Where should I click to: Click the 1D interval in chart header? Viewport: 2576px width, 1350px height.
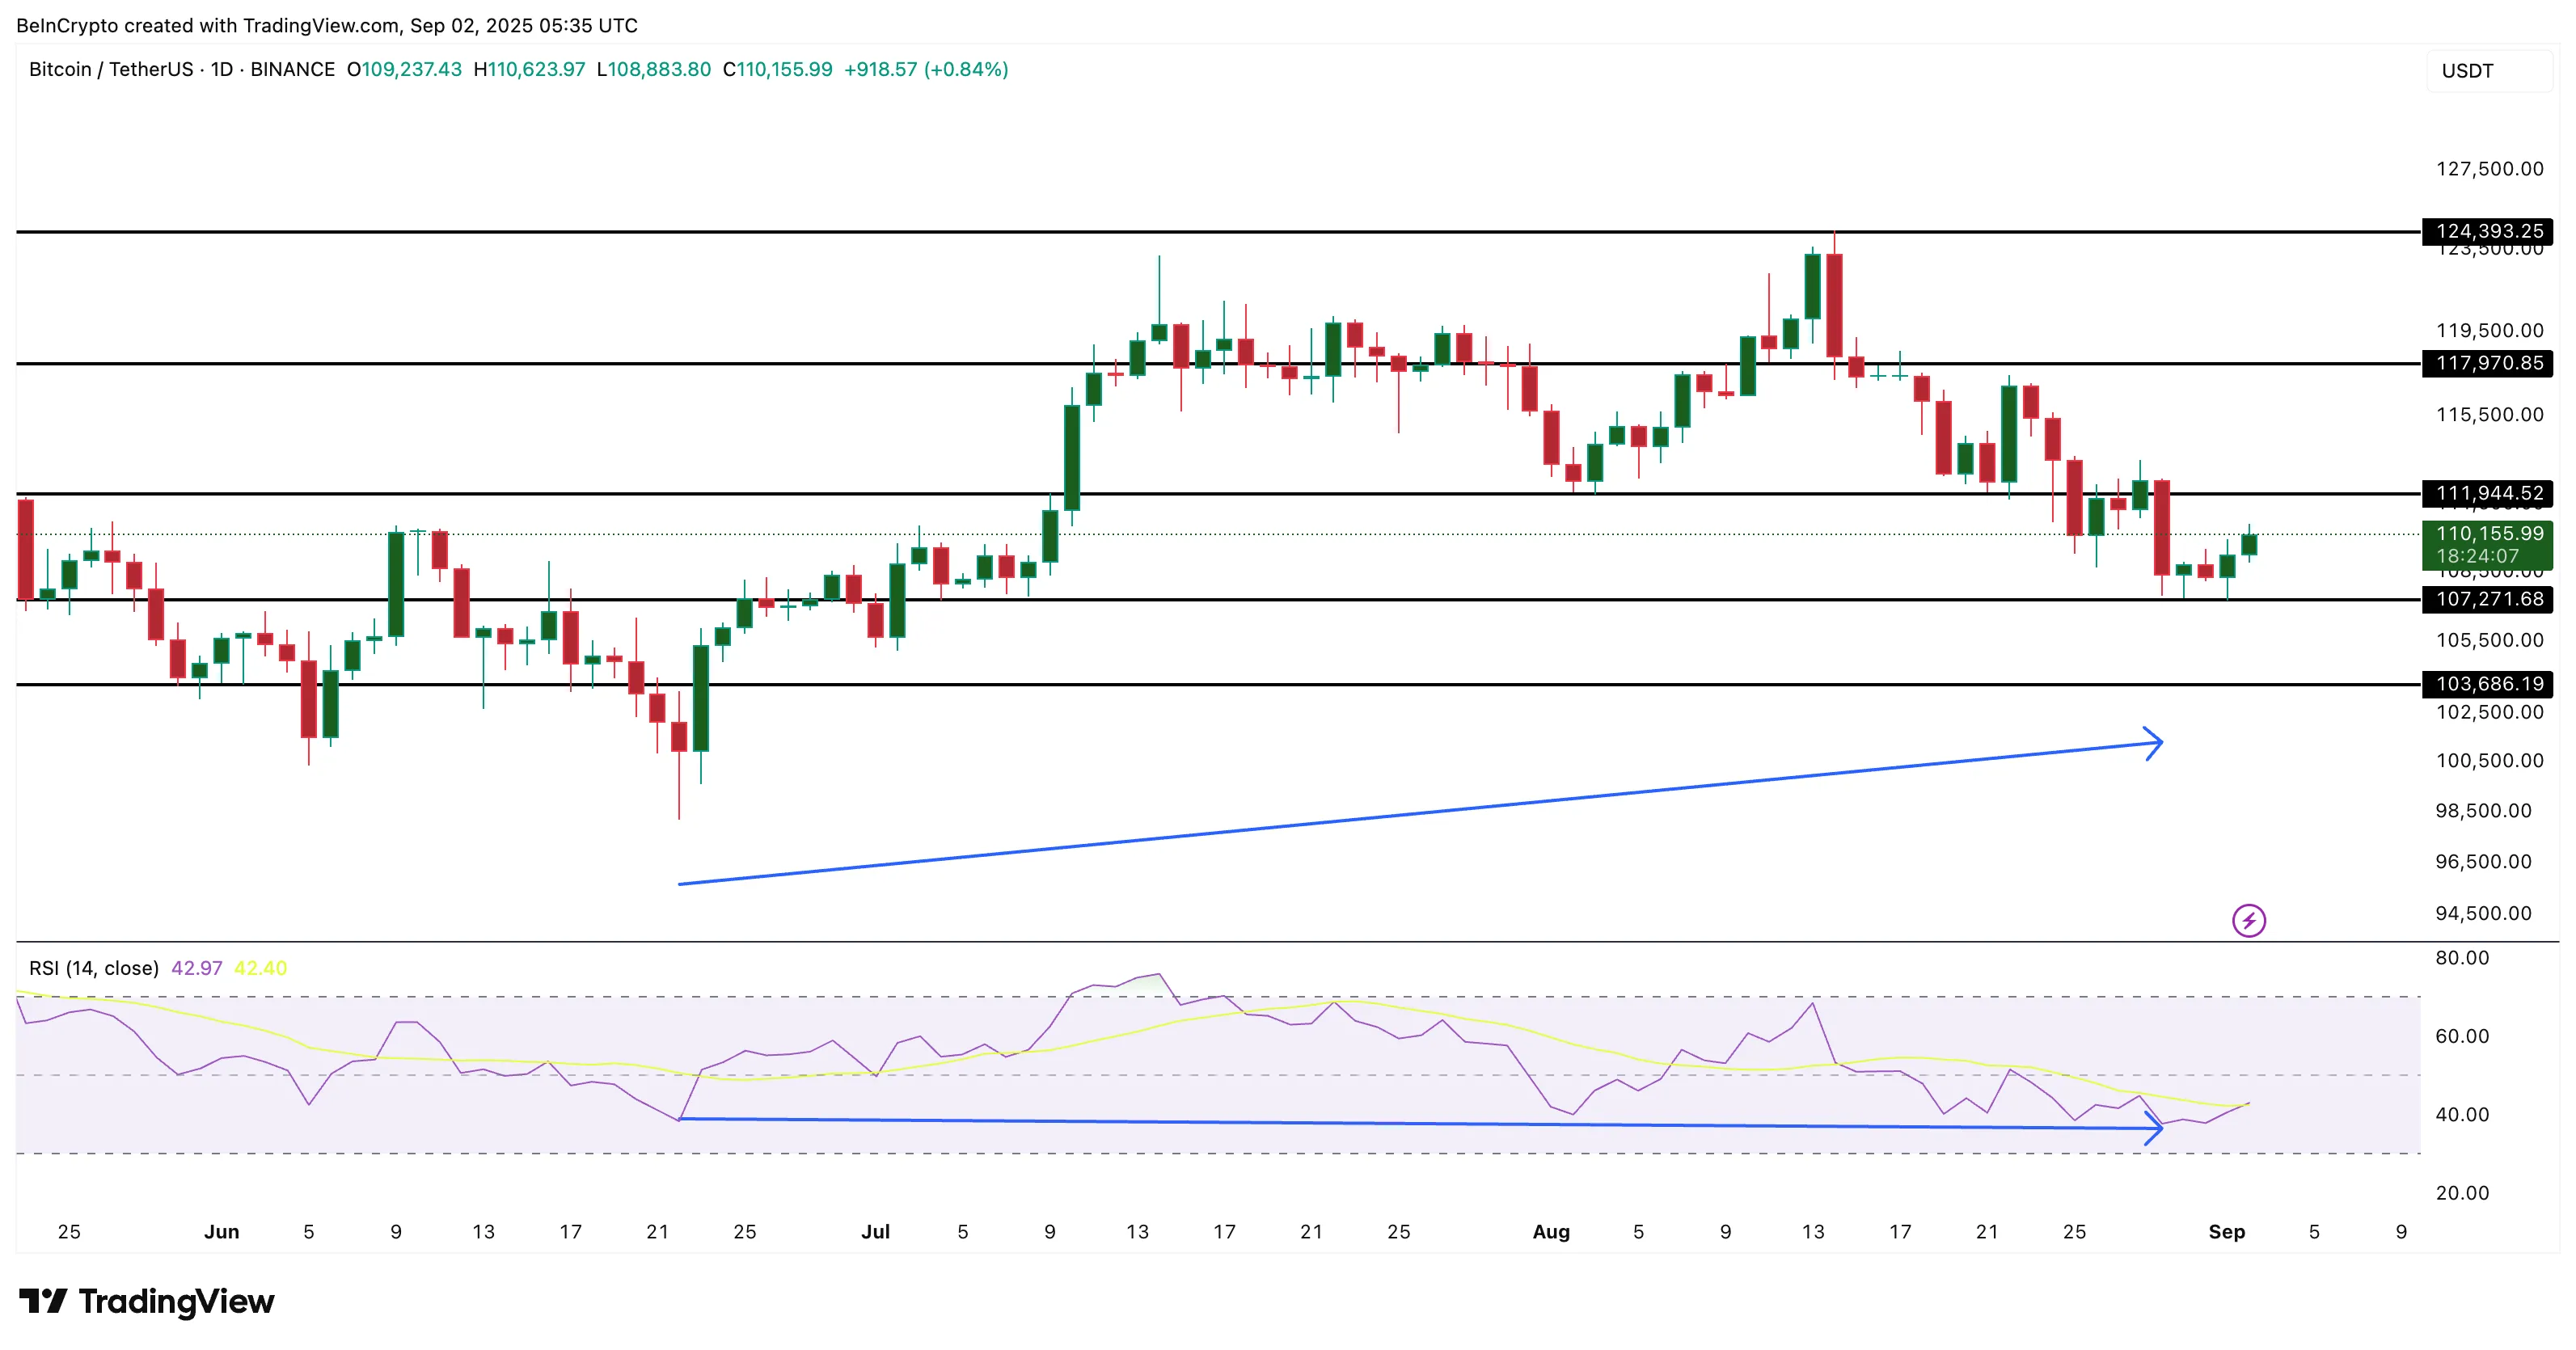pos(221,69)
